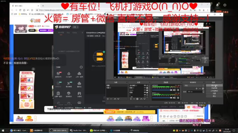Adjust microphone/Aux volume slider
This screenshot has width=238, height=133.
[x=162, y=98]
